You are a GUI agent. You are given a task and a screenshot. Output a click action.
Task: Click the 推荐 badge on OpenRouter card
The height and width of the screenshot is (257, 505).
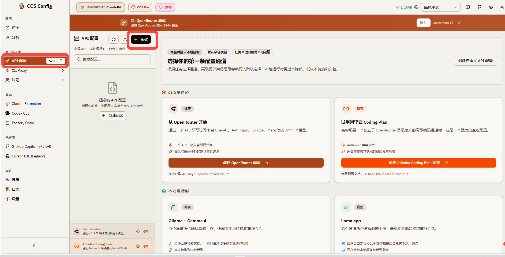click(188, 109)
